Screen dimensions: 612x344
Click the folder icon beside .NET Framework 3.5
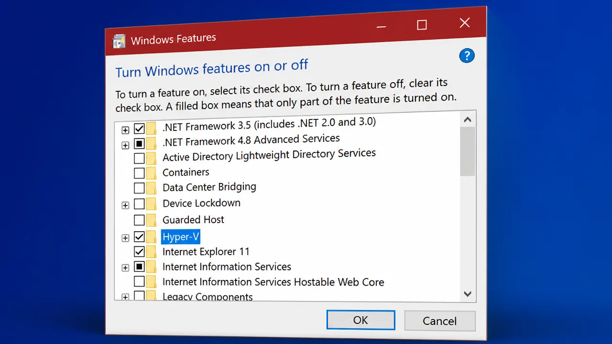pyautogui.click(x=151, y=129)
